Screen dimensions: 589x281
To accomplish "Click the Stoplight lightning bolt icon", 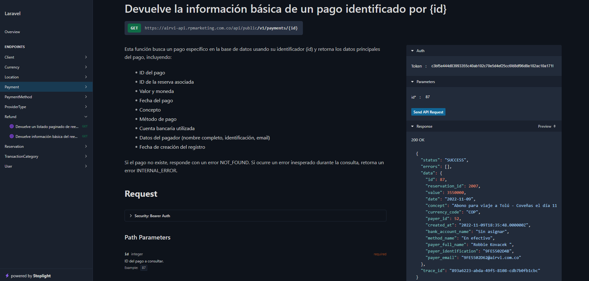I will pyautogui.click(x=7, y=276).
